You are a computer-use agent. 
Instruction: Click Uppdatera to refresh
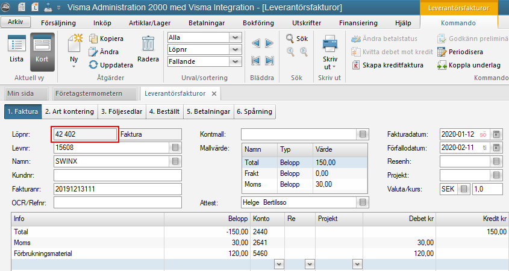(x=111, y=65)
